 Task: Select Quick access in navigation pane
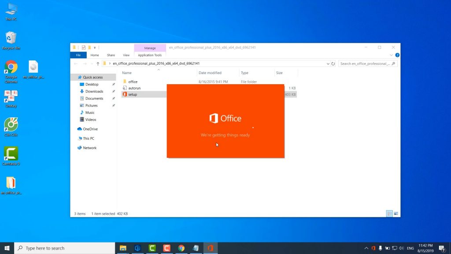click(x=92, y=77)
